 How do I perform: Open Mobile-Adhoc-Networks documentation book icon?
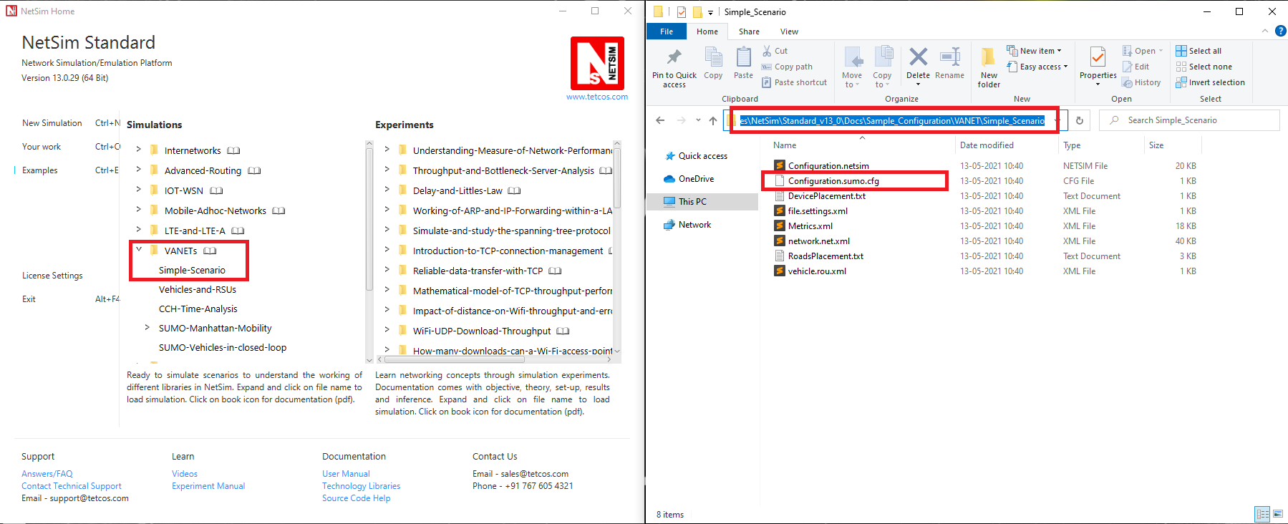point(279,210)
